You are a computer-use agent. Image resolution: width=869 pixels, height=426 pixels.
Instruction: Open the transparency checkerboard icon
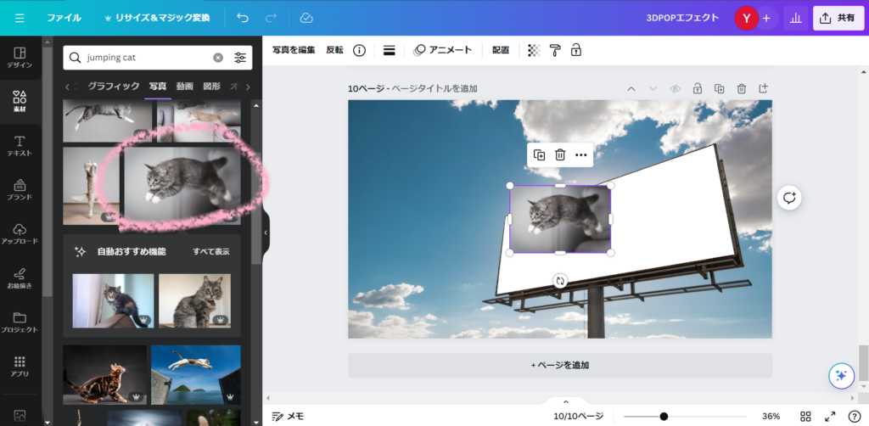(534, 50)
